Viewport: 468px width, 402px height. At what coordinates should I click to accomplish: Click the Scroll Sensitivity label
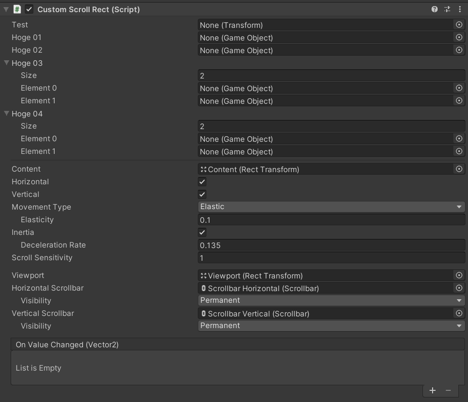tap(42, 257)
